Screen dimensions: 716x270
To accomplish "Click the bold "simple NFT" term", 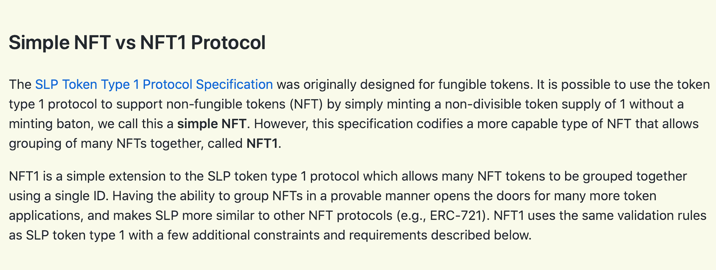I will [x=212, y=124].
